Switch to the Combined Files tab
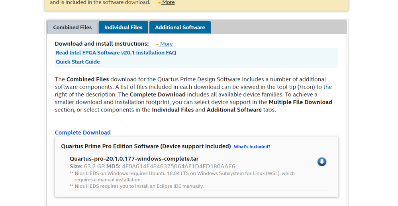The width and height of the screenshot is (398, 206). pos(73,27)
